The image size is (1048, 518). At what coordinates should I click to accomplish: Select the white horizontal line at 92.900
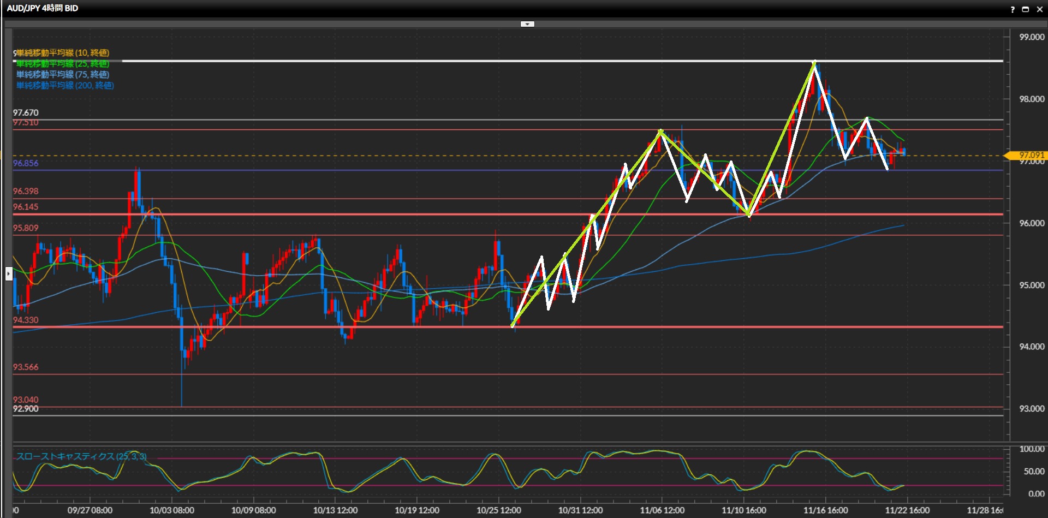coord(382,415)
